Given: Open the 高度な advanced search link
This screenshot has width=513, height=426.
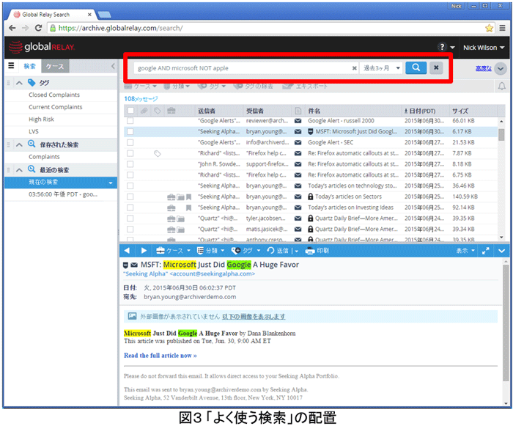Looking at the screenshot, I should 483,68.
